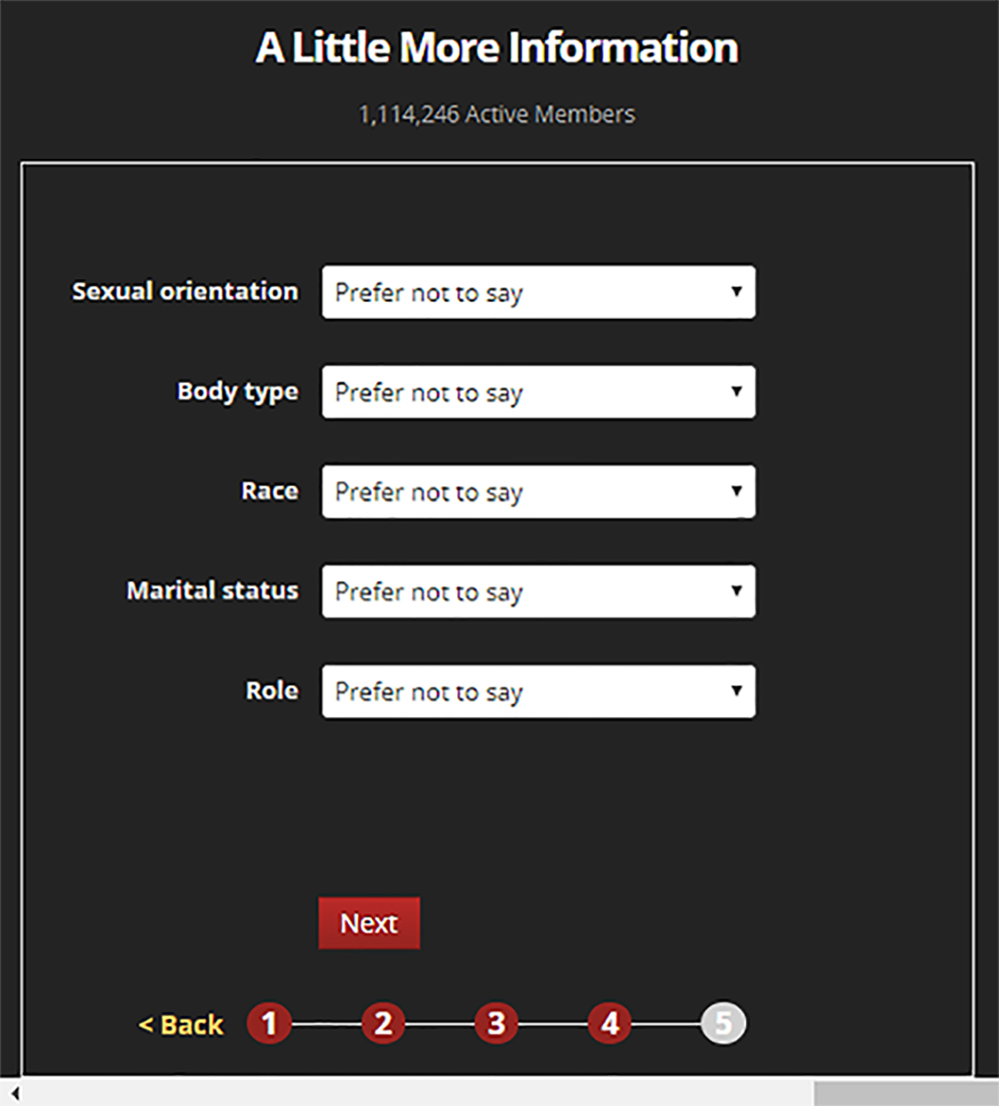Click the red Next button
Image resolution: width=999 pixels, height=1106 pixels.
tap(369, 923)
